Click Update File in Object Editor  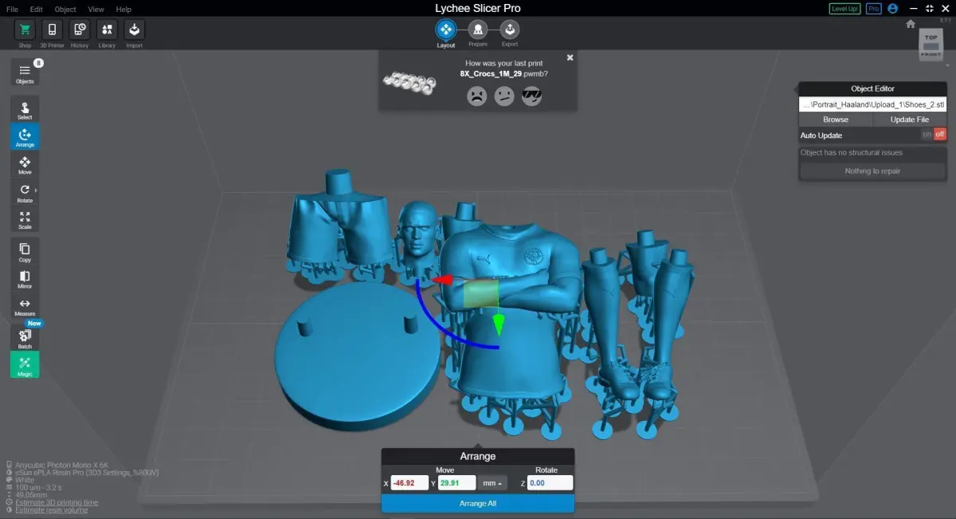point(909,120)
